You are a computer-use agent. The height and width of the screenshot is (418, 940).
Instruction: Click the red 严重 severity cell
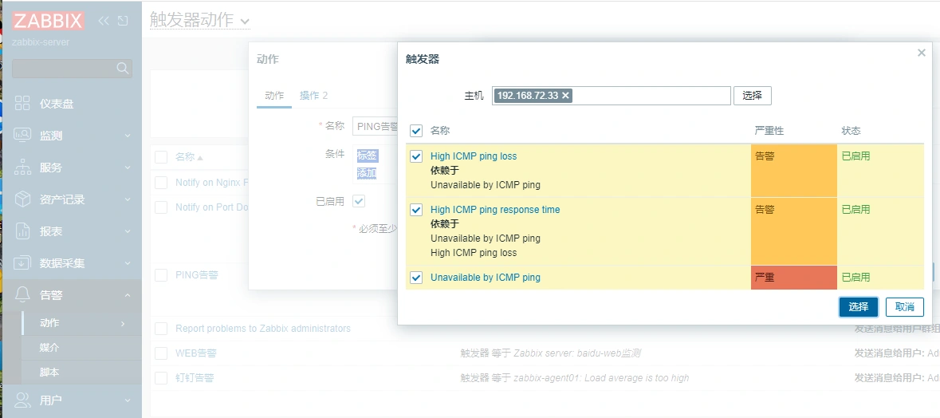[x=793, y=278]
